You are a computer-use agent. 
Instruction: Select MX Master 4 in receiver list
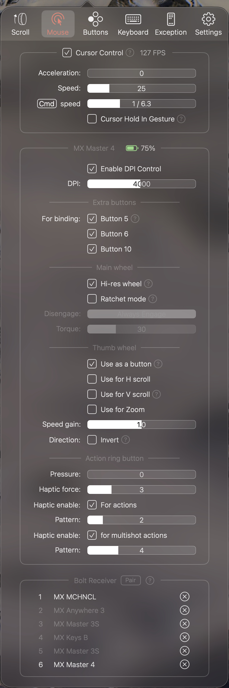[x=74, y=664]
